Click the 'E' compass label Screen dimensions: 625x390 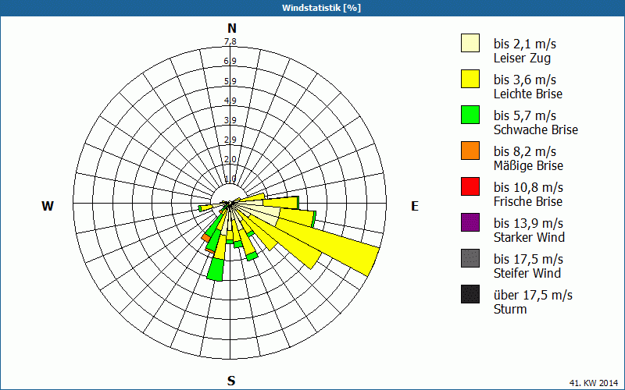pyautogui.click(x=415, y=206)
